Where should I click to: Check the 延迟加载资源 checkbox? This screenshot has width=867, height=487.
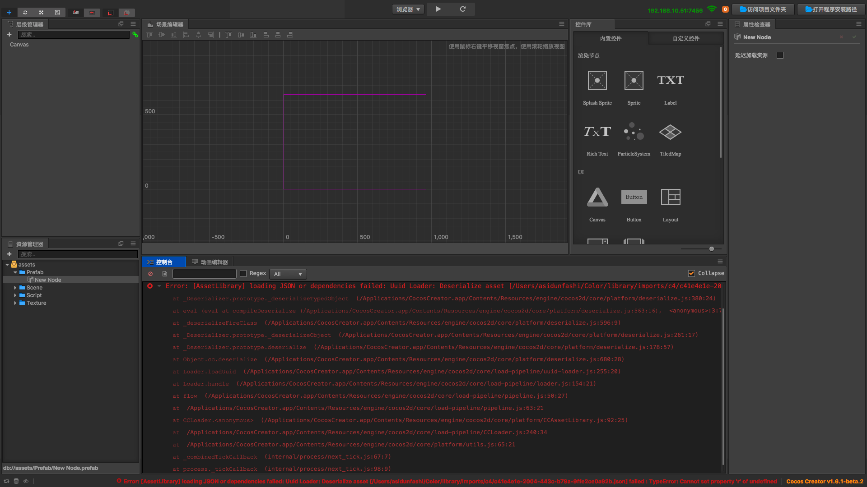pyautogui.click(x=780, y=55)
